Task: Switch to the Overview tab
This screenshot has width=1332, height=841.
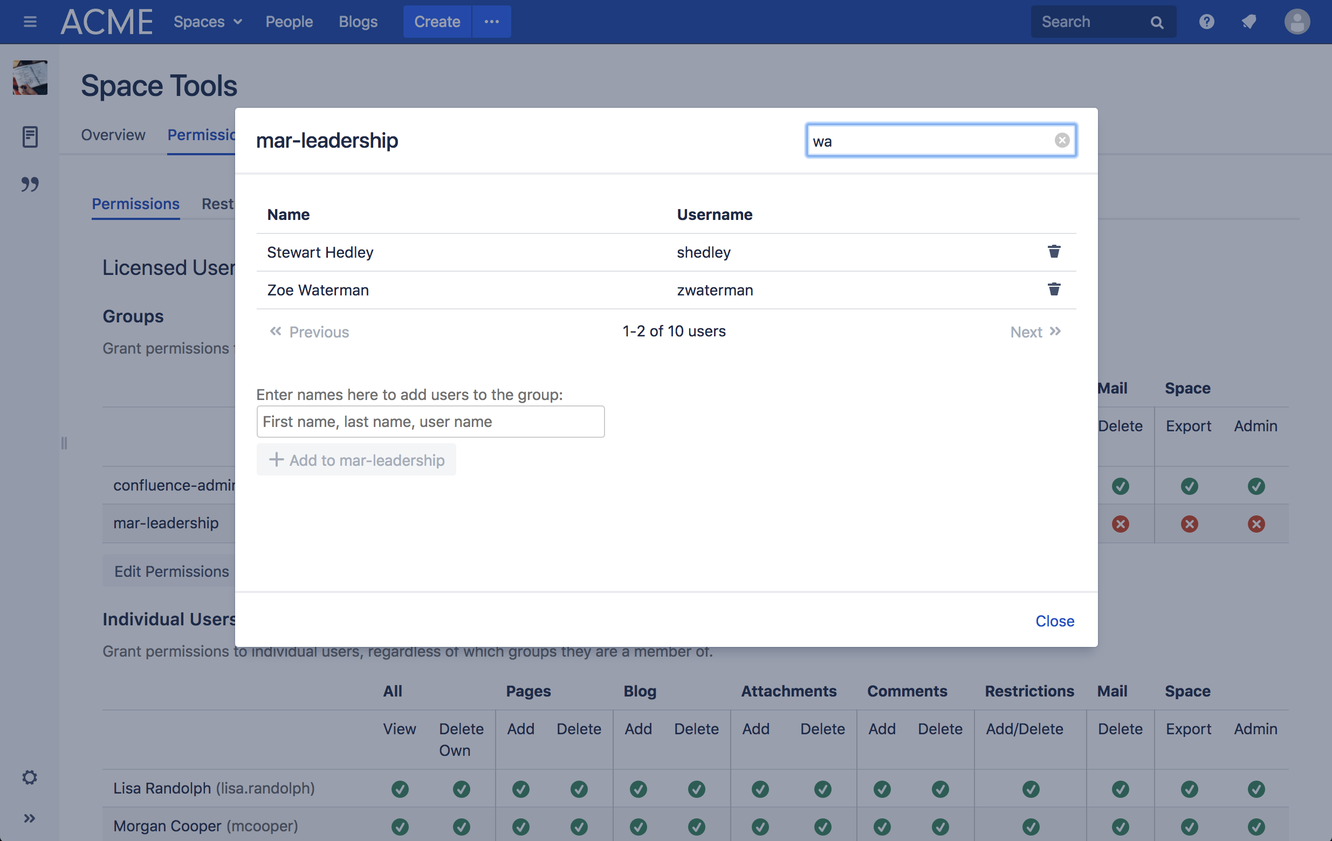Action: tap(113, 134)
